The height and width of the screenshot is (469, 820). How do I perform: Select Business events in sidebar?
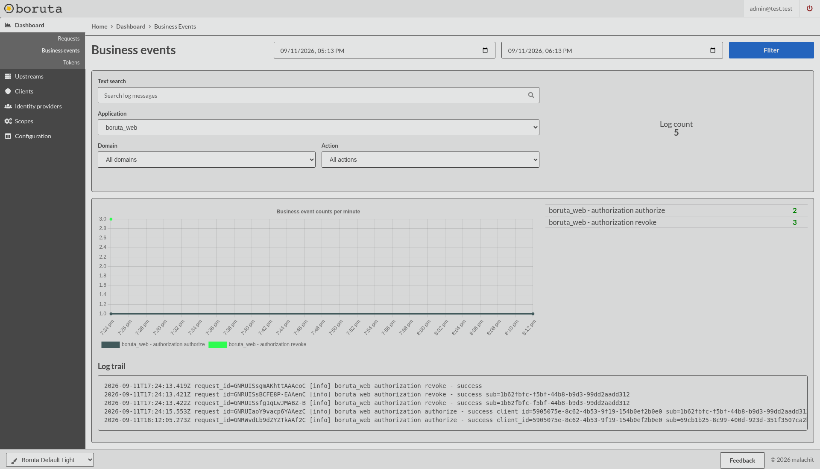[x=60, y=50]
